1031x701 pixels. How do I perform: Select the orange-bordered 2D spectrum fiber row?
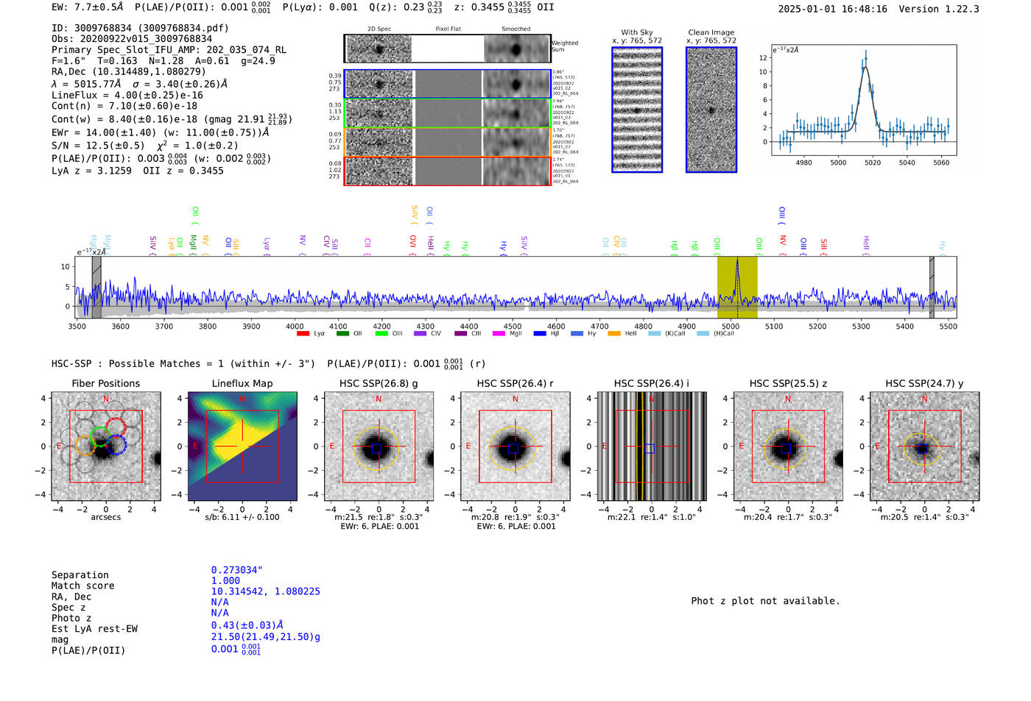click(448, 142)
